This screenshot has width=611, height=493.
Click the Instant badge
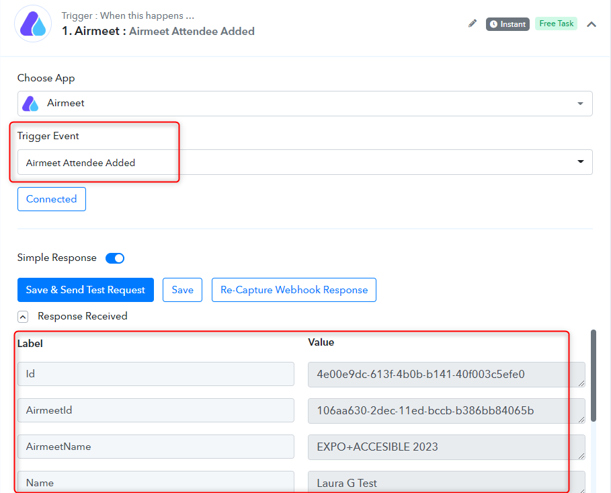coord(507,24)
